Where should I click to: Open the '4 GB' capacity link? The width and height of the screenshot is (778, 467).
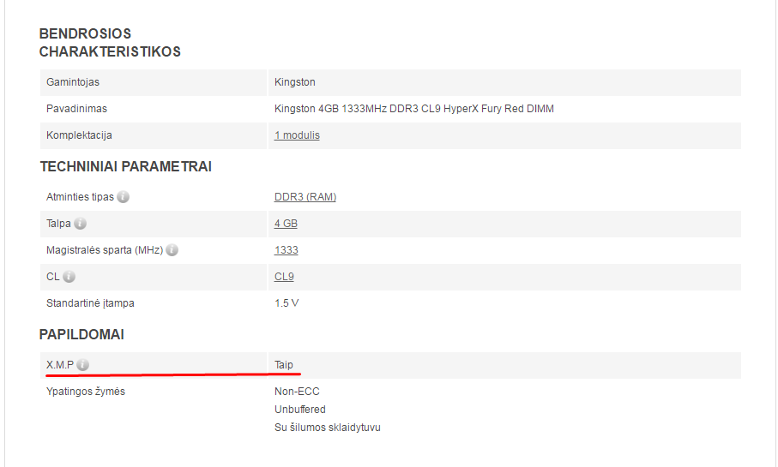pos(286,224)
